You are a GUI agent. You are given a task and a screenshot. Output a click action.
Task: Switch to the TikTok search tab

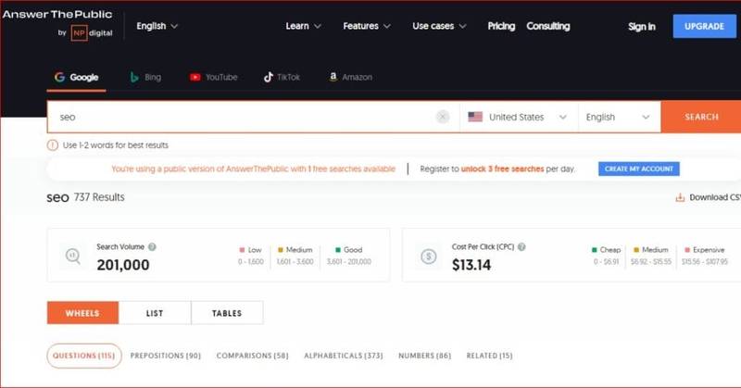coord(282,77)
